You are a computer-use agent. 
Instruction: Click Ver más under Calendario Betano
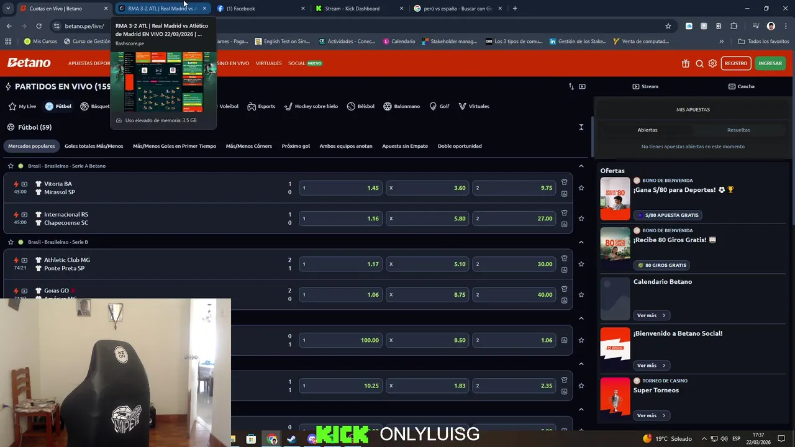point(651,315)
